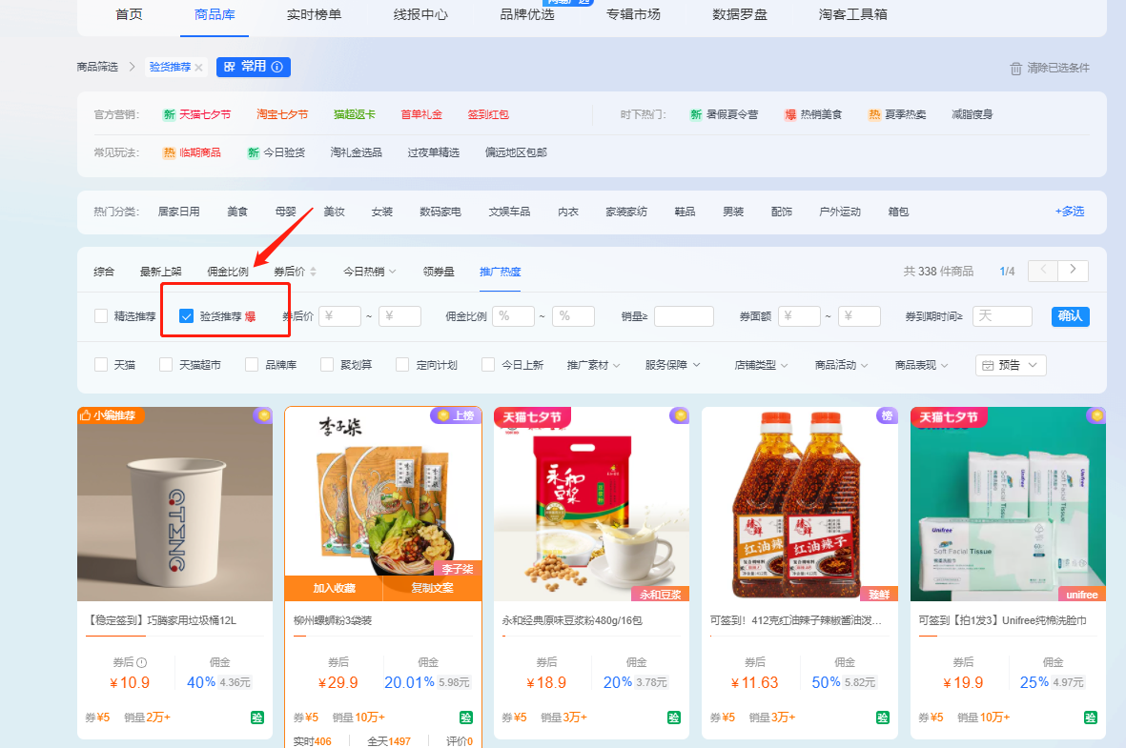Enable the 天猫超市 filter checkbox

point(166,365)
